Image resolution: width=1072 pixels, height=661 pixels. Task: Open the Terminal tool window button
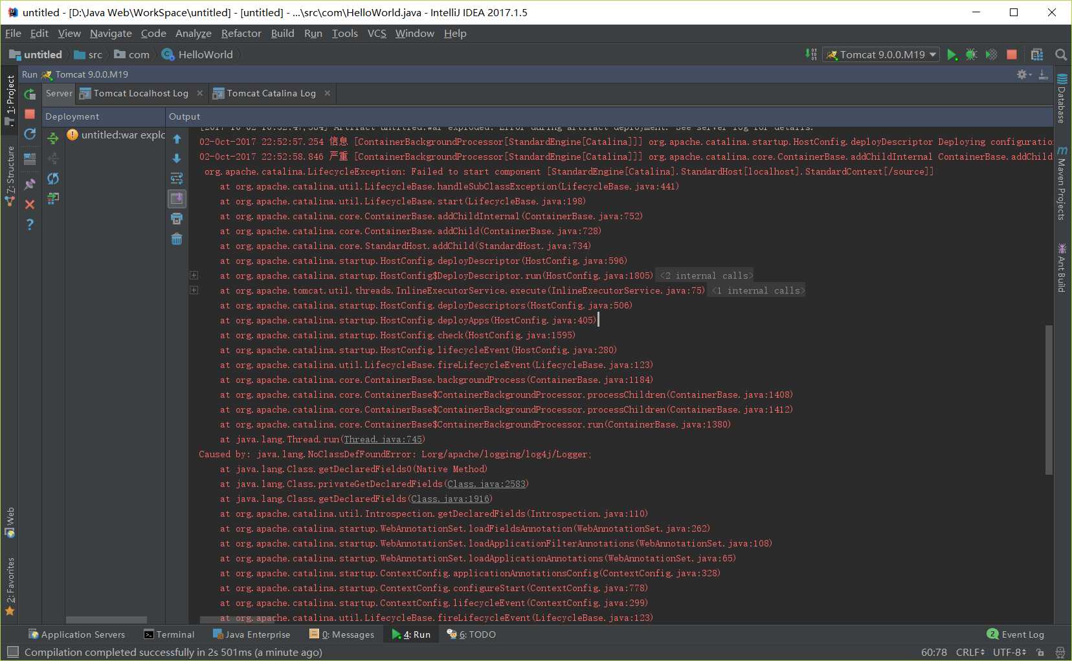click(x=169, y=634)
